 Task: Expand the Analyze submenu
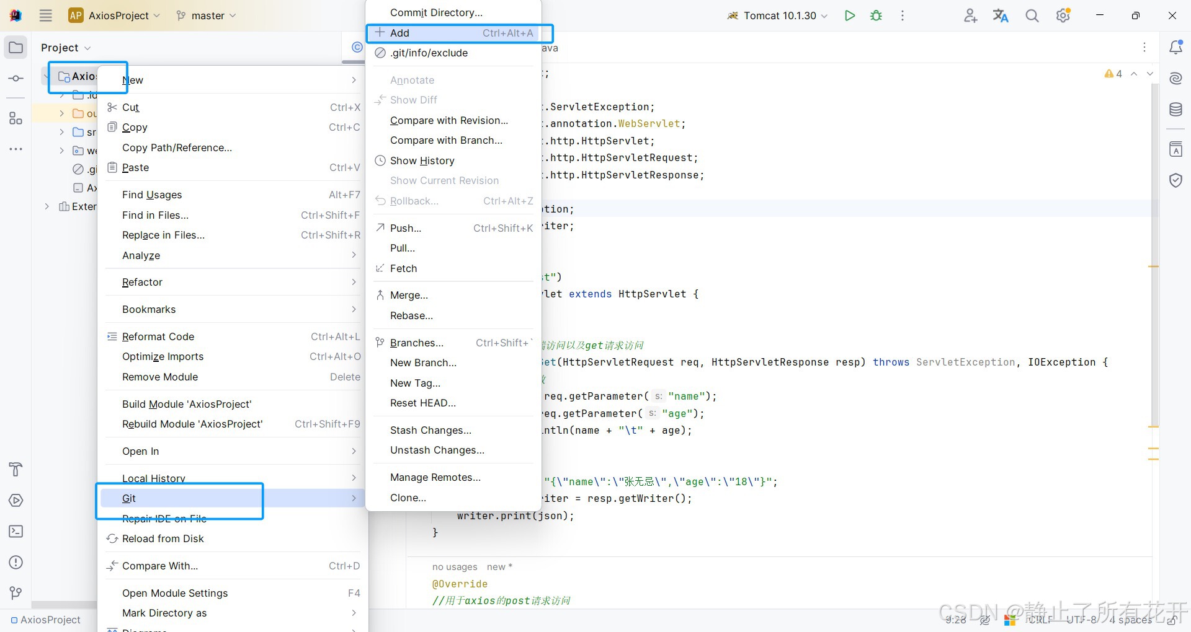233,255
